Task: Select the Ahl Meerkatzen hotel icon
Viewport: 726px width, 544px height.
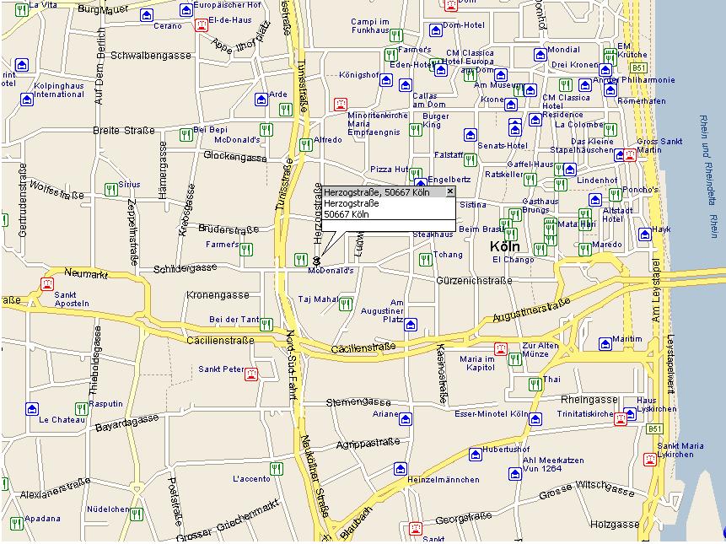Action: (x=515, y=474)
